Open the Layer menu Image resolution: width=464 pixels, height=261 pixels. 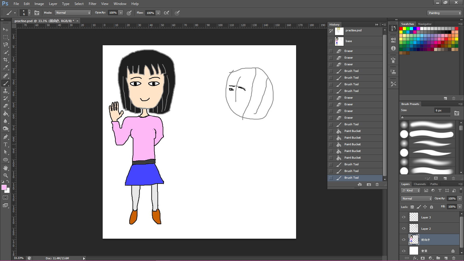pyautogui.click(x=53, y=4)
